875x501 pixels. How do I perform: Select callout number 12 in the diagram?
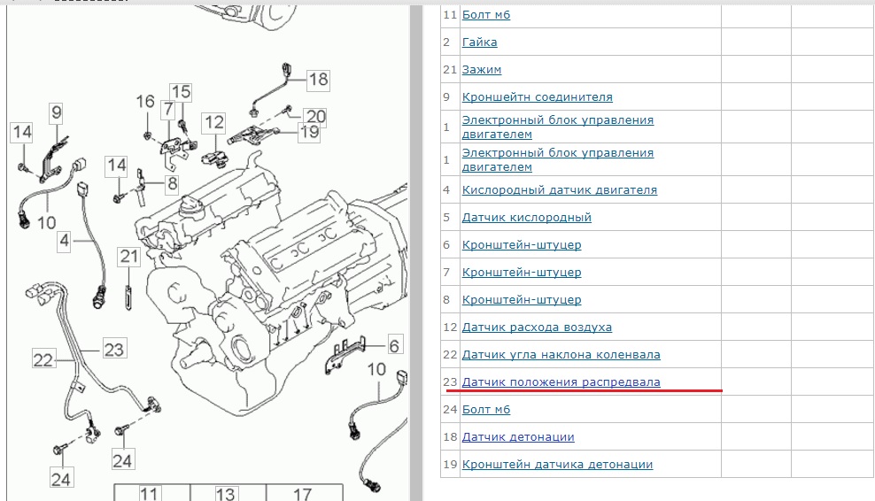(213, 122)
